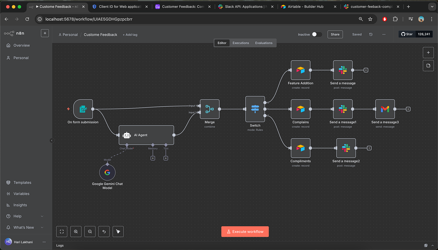Open the add node panel
This screenshot has height=250, width=438.
pos(428,53)
